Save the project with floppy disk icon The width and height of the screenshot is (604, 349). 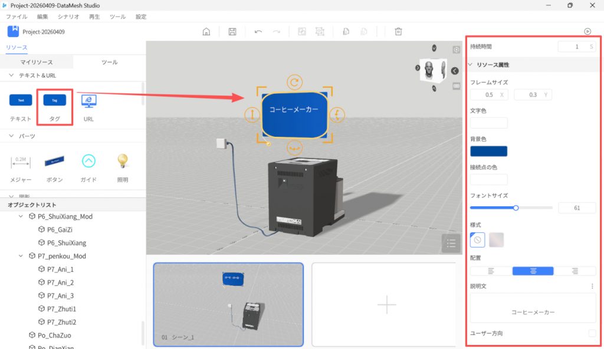(232, 32)
